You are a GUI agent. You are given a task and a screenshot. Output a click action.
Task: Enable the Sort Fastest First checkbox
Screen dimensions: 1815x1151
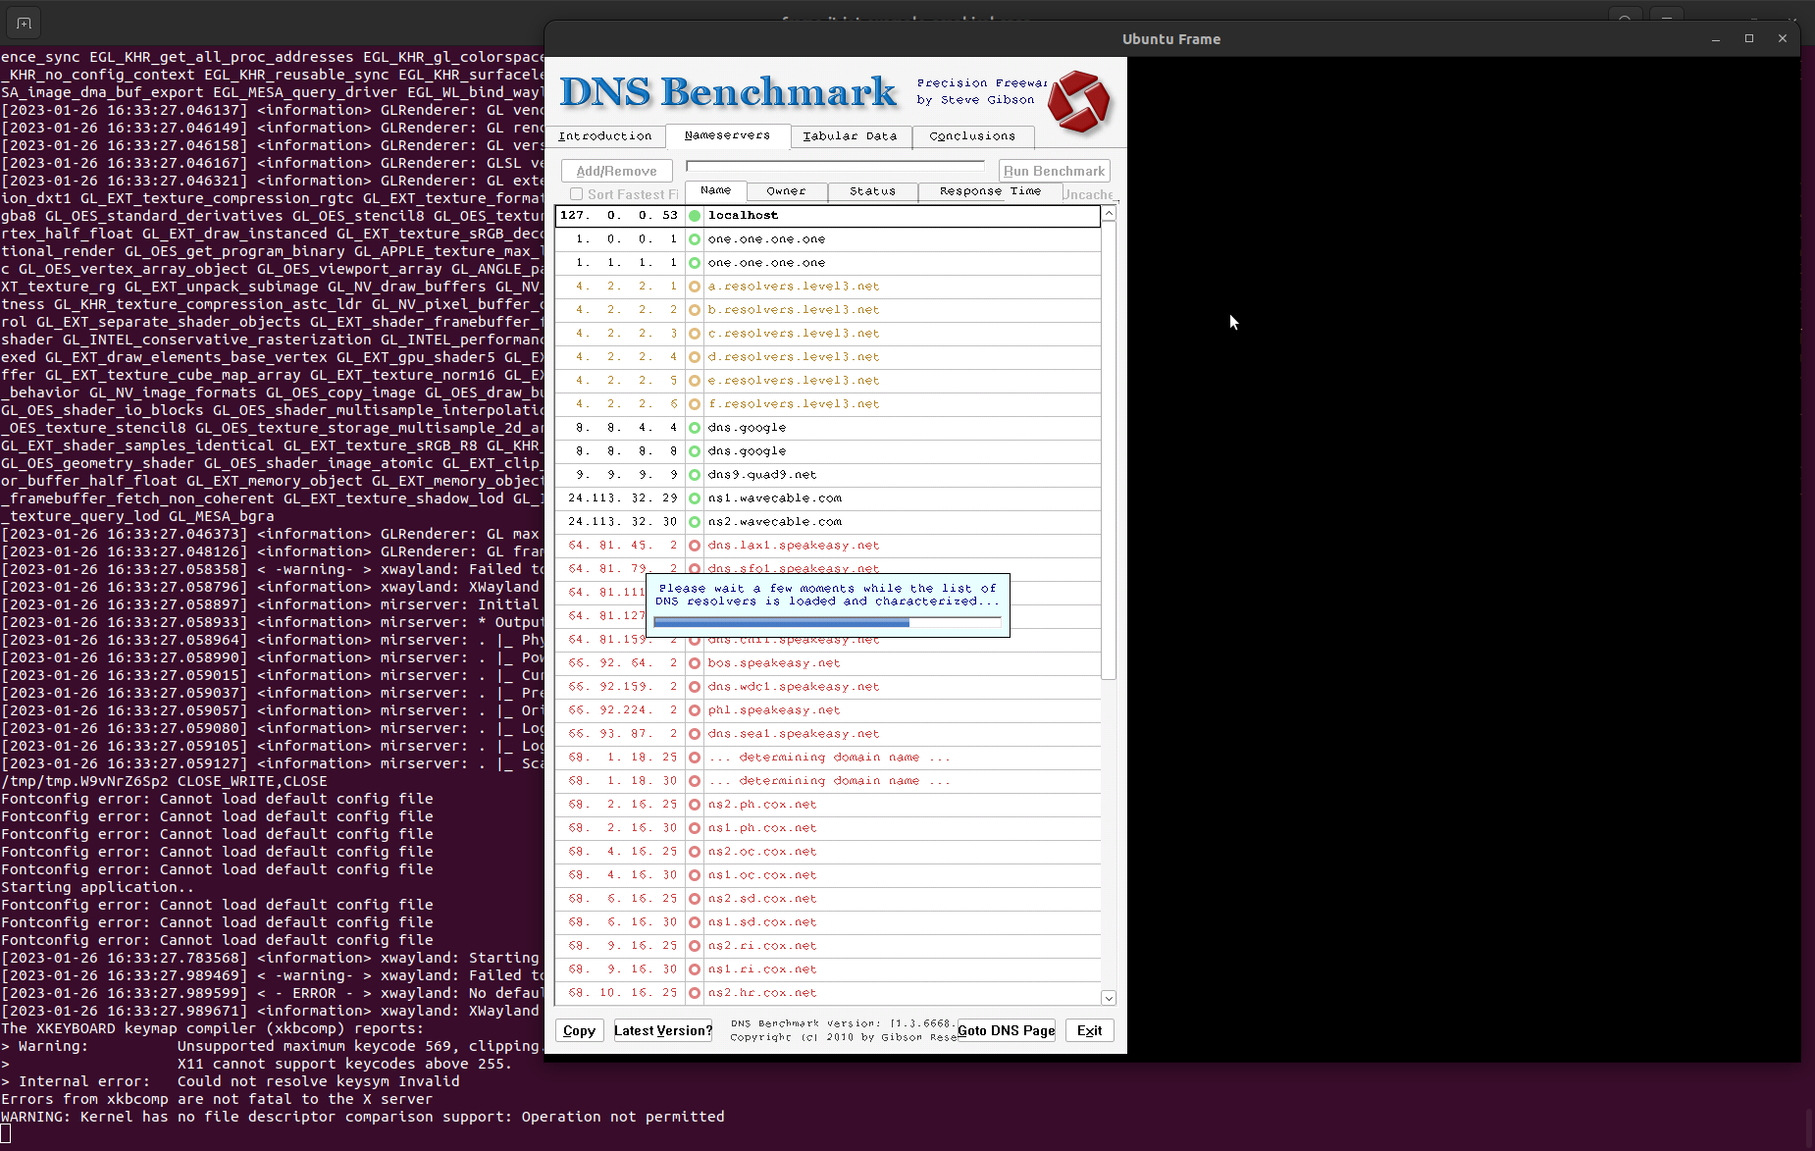[577, 194]
